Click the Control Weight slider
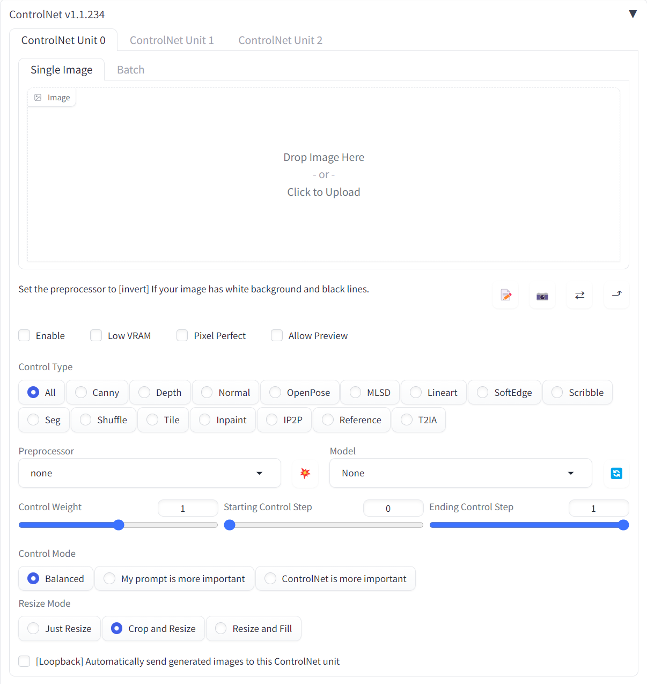 click(x=118, y=525)
